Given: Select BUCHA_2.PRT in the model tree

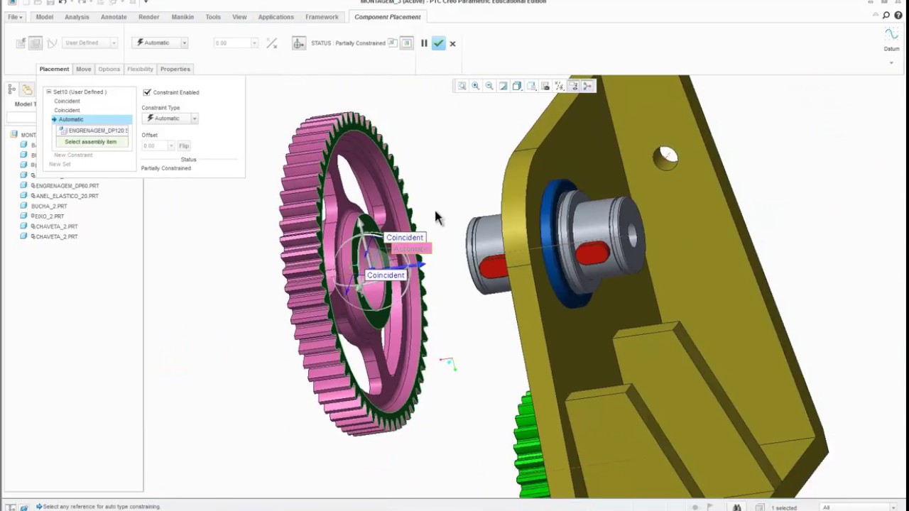Looking at the screenshot, I should pos(49,206).
